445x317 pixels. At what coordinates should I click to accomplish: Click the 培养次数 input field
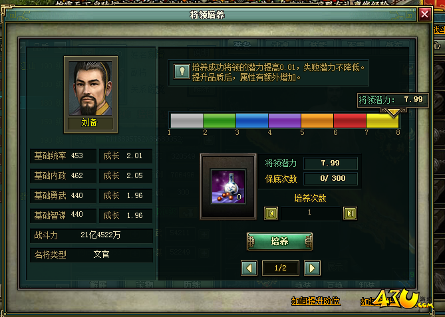[310, 213]
